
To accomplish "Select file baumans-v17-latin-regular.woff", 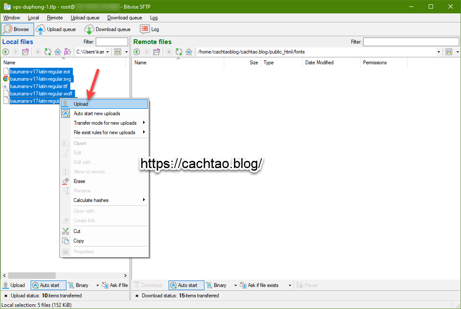I will click(41, 94).
